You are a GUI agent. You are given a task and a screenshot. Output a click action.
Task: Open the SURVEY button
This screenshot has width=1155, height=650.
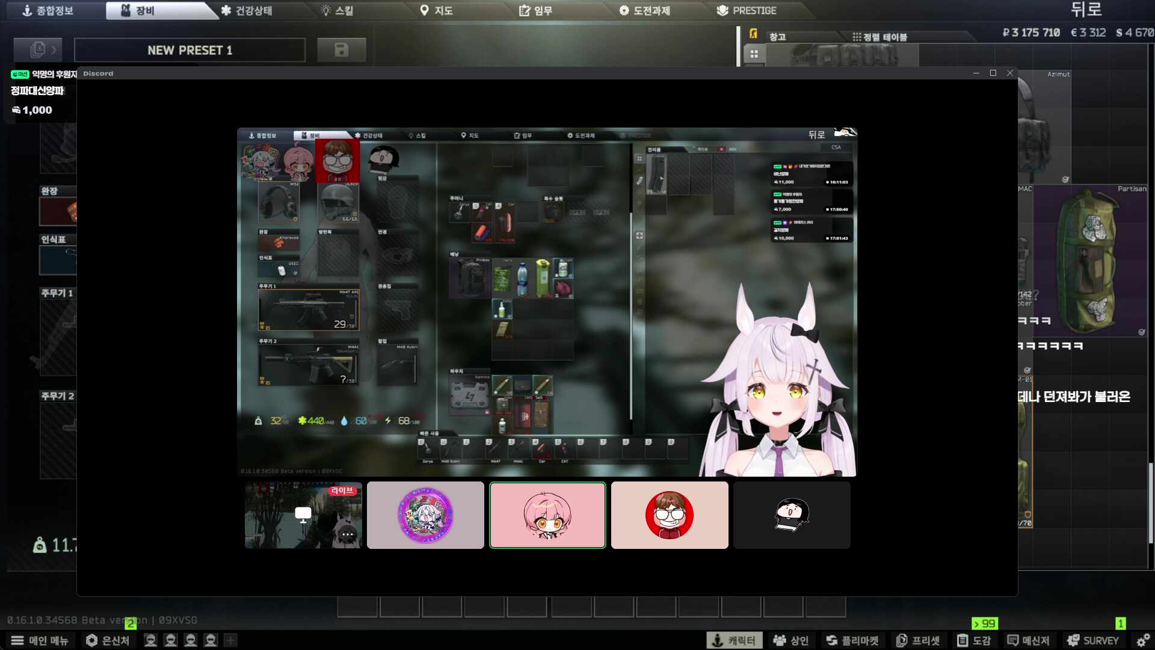click(x=1093, y=640)
